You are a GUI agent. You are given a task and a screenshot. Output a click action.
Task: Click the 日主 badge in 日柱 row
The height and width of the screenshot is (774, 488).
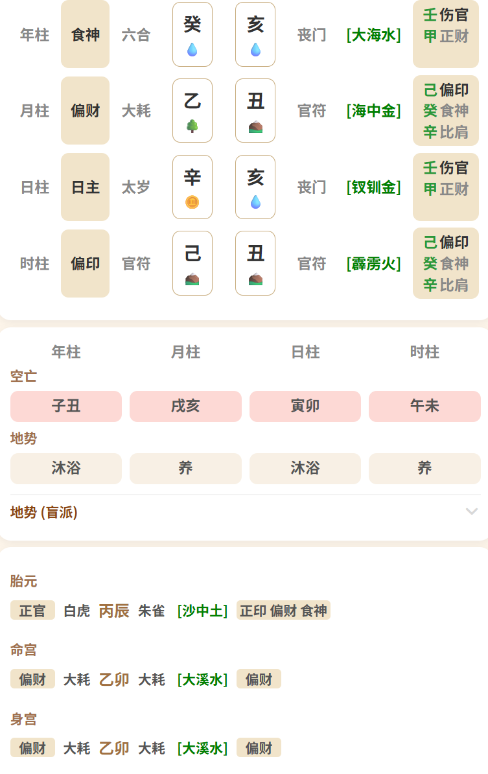pos(86,187)
